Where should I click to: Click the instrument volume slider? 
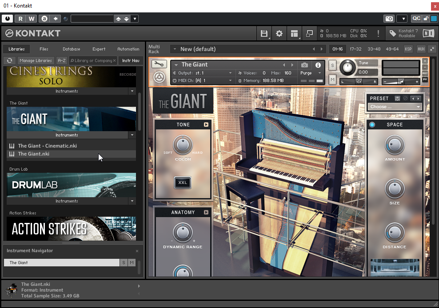click(x=401, y=82)
